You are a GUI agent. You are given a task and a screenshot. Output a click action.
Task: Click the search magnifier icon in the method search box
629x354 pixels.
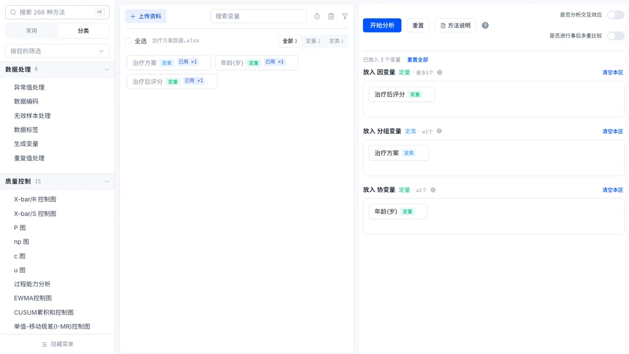point(13,12)
